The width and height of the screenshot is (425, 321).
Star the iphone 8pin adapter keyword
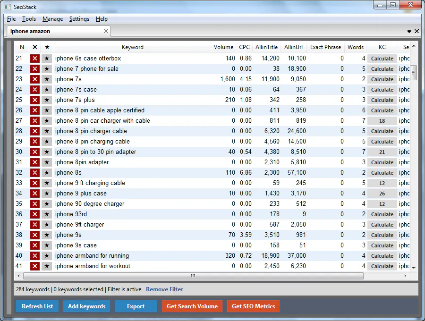coord(47,162)
